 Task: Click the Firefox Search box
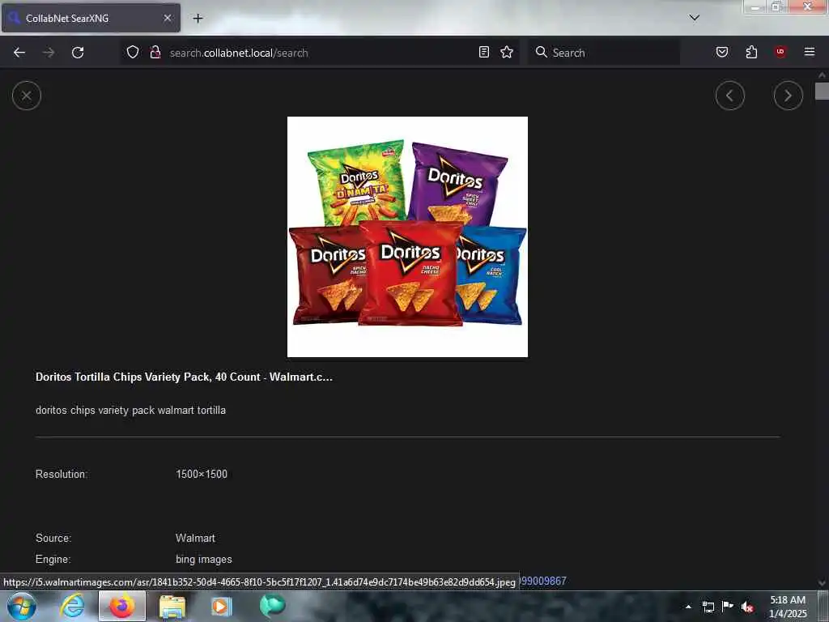(x=604, y=53)
